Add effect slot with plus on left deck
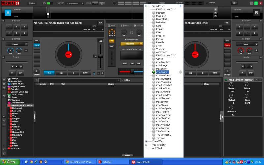Viewport: 264px width, 165px height. coord(26,50)
